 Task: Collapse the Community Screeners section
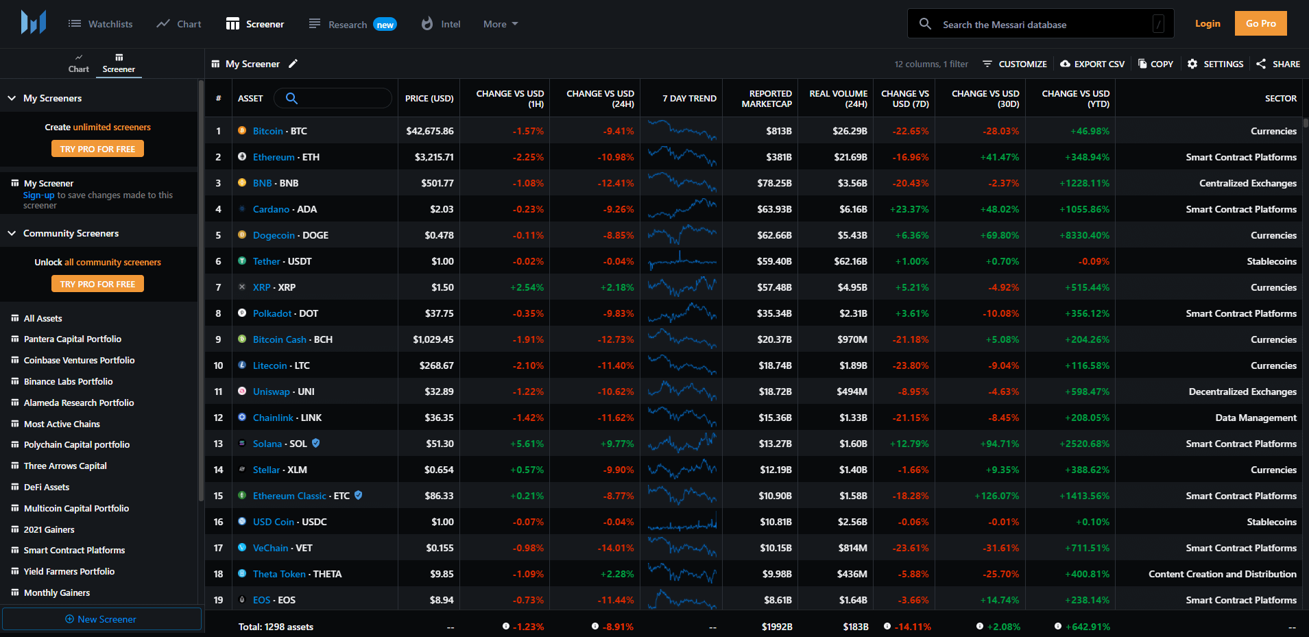pos(12,233)
